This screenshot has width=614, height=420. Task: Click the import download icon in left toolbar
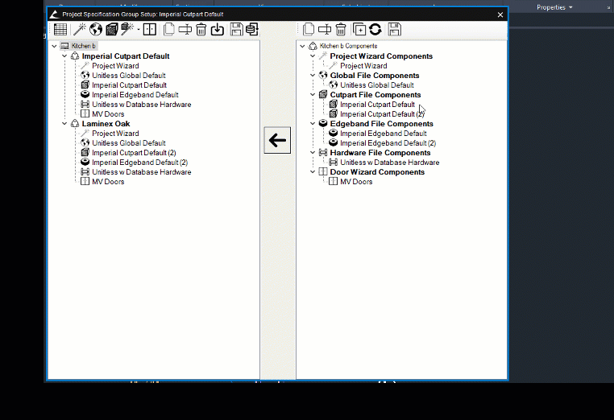coord(217,30)
